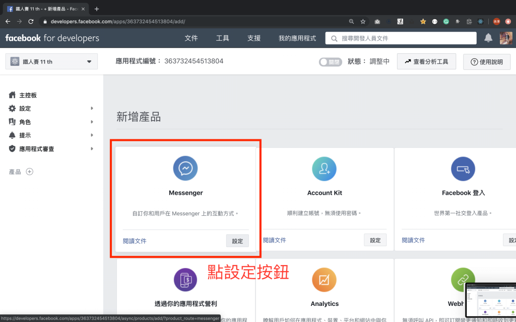Click the Account Kit product icon
The width and height of the screenshot is (516, 322).
click(x=324, y=169)
